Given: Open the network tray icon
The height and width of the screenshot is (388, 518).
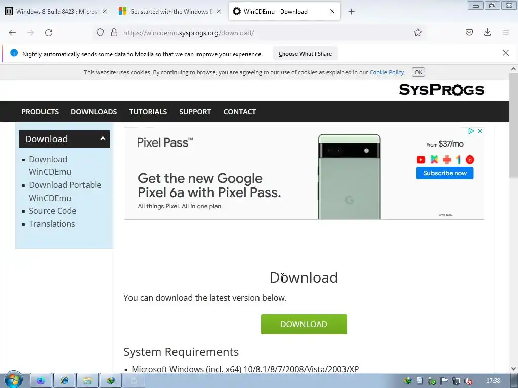Looking at the screenshot, I should [x=456, y=381].
